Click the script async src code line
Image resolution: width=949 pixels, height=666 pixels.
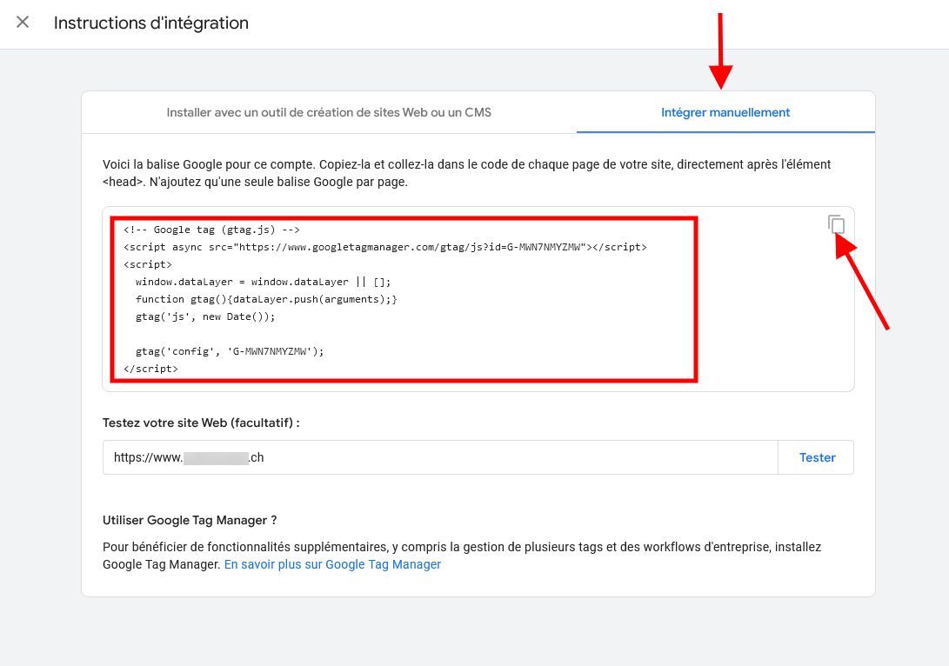(384, 247)
